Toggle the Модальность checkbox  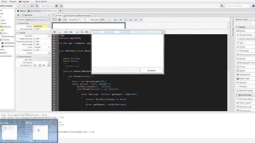click(x=34, y=50)
